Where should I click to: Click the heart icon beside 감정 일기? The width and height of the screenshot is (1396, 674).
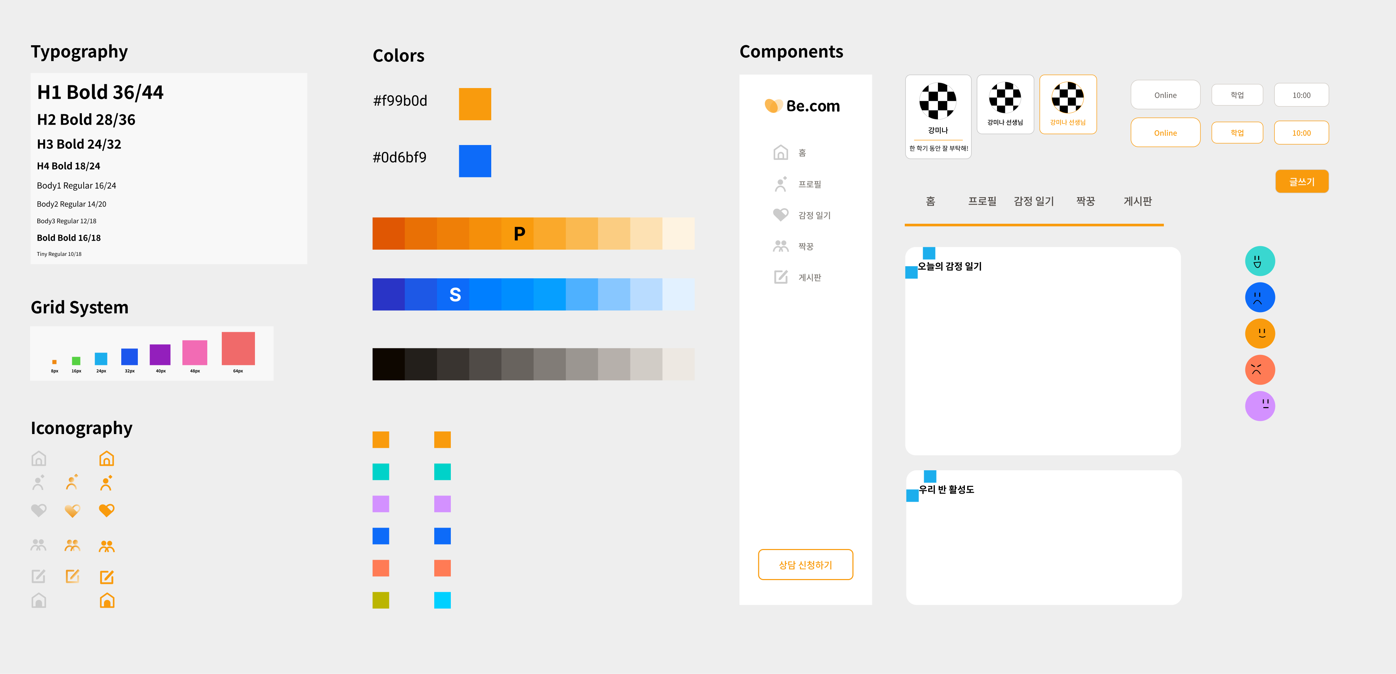click(780, 215)
